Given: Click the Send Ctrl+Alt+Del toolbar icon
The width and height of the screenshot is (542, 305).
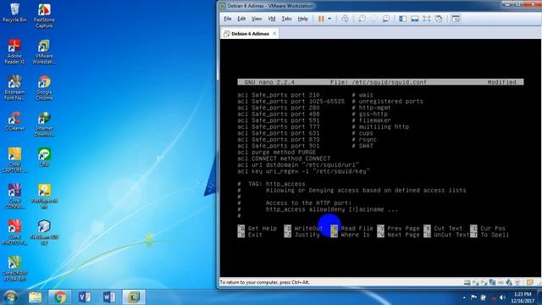Looking at the screenshot, I should tap(345, 19).
